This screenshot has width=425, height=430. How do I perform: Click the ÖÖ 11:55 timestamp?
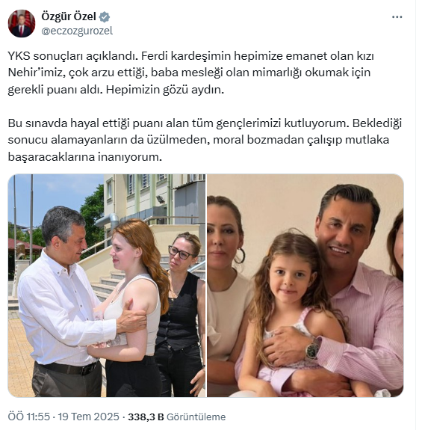pyautogui.click(x=28, y=417)
